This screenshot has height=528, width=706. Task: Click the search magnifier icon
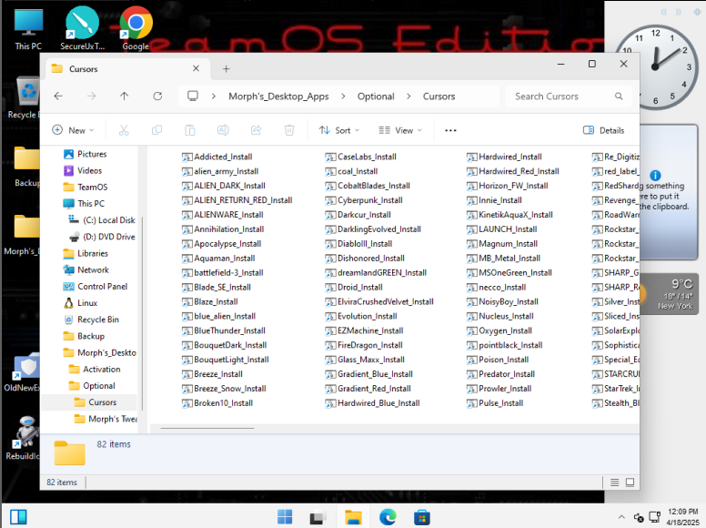tap(619, 96)
